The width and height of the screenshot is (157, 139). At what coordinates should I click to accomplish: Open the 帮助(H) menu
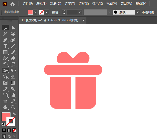[x=141, y=4]
